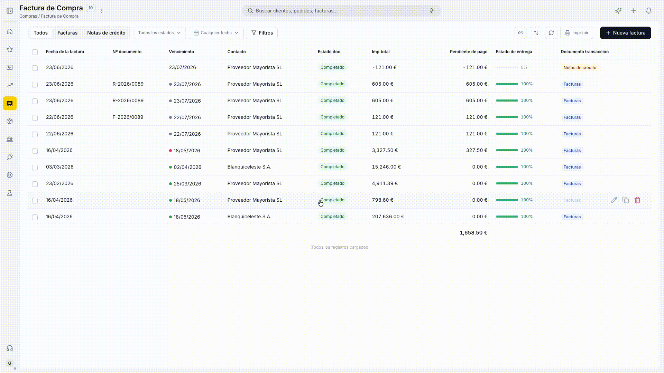The height and width of the screenshot is (373, 664).
Task: Check the row with total 207,636.00 €
Action: 35,217
